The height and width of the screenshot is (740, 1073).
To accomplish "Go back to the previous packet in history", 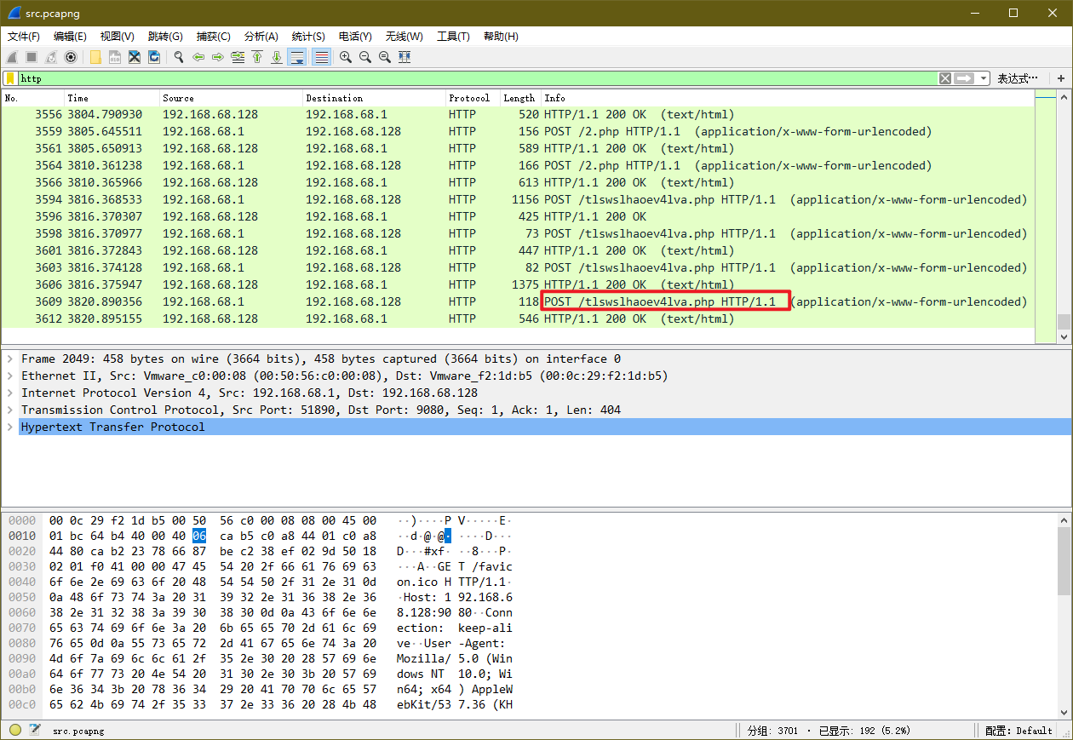I will click(198, 57).
